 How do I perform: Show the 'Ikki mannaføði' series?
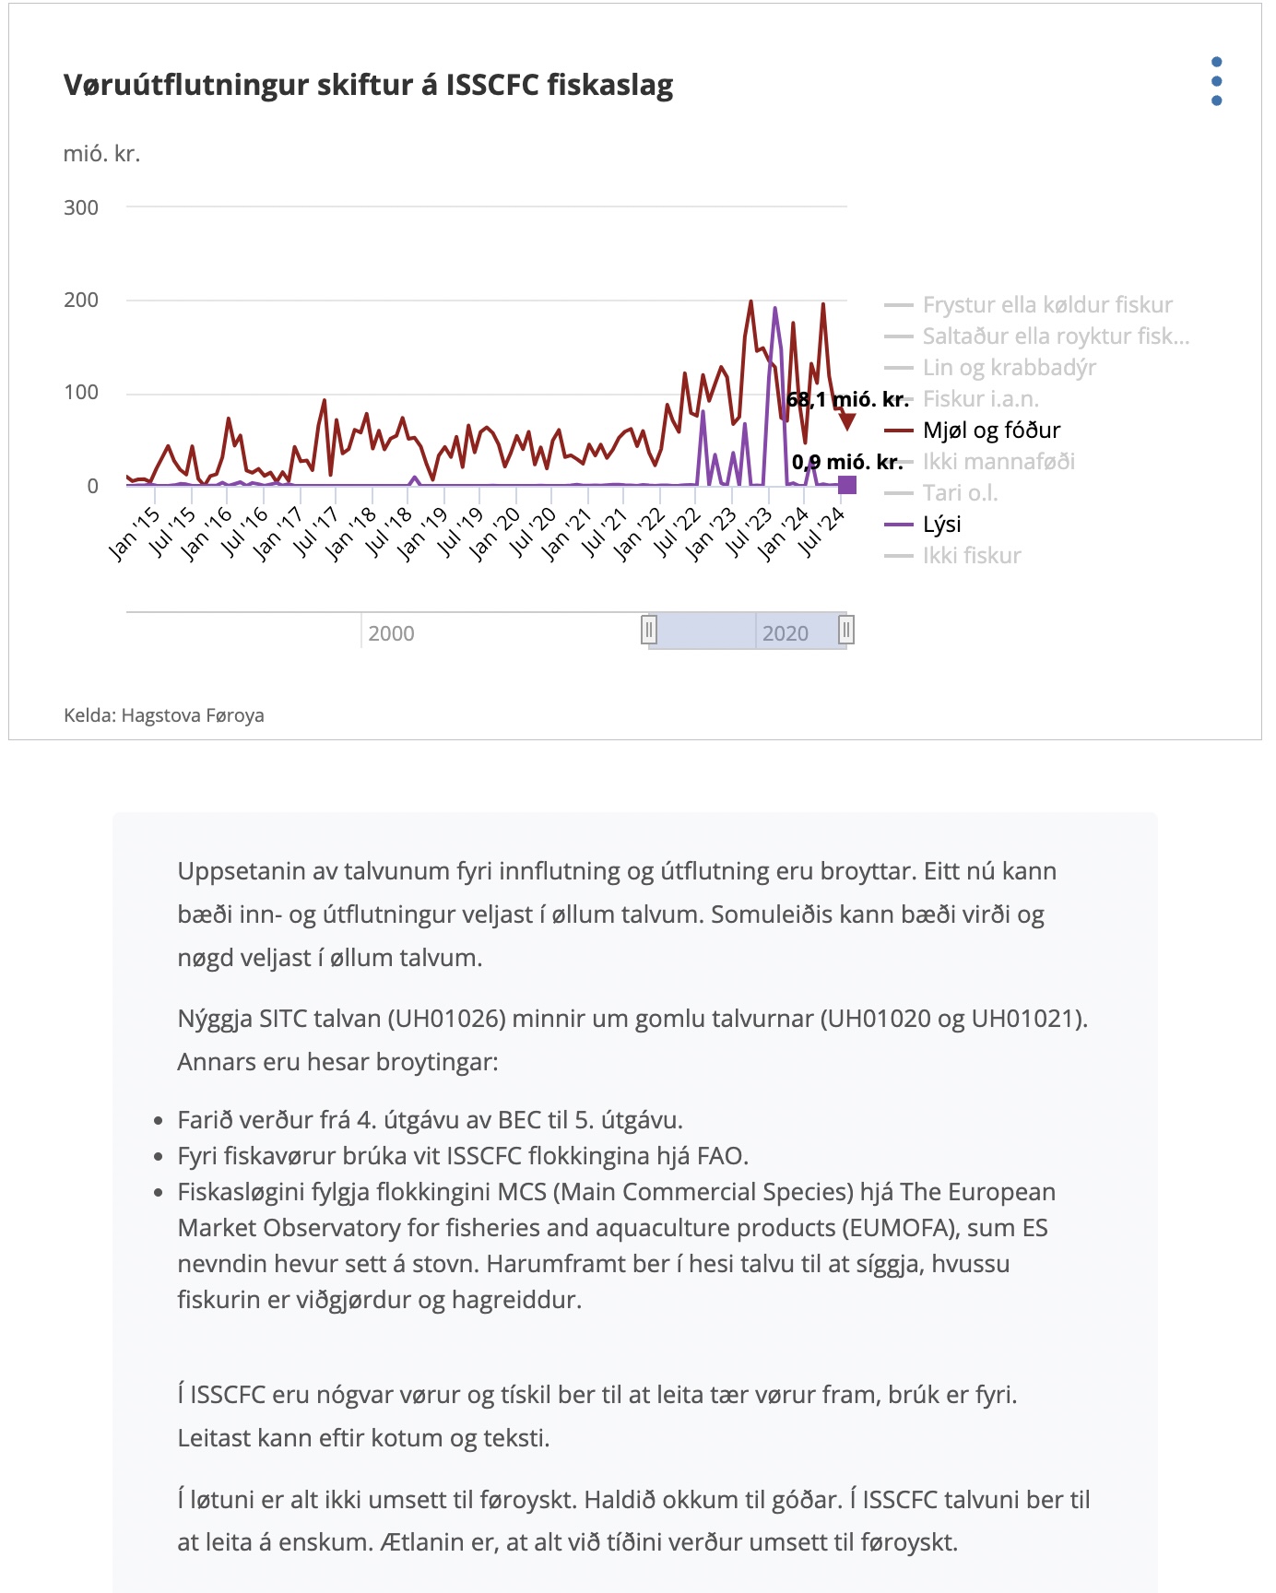[x=998, y=462]
